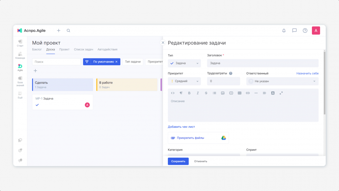Attach file from Google Drive icon
The height and width of the screenshot is (191, 339).
pos(223,138)
